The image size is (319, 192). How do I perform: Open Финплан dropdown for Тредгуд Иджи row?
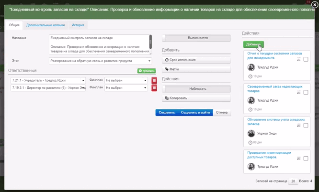point(126,80)
